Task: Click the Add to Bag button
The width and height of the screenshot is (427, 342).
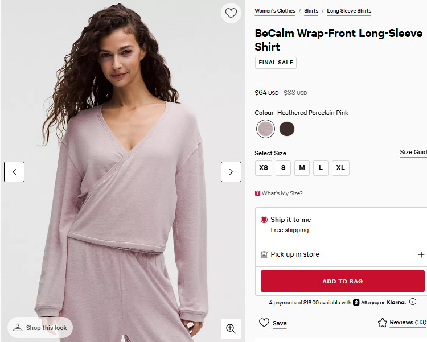Action: (342, 281)
